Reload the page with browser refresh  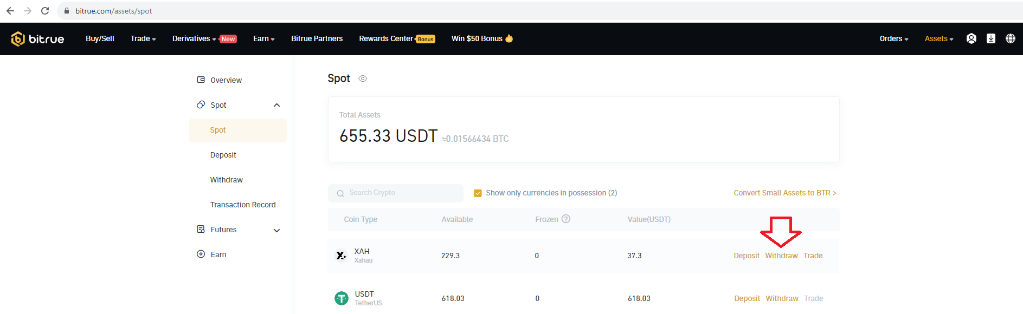click(45, 11)
